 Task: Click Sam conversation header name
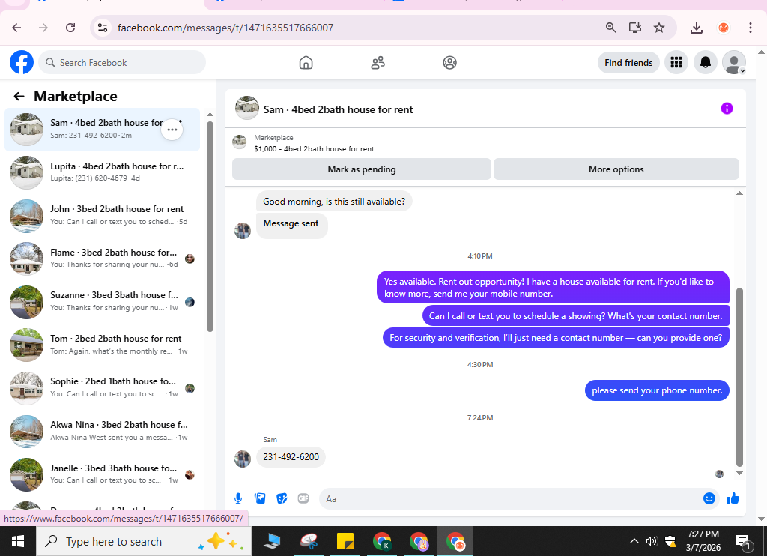point(338,109)
